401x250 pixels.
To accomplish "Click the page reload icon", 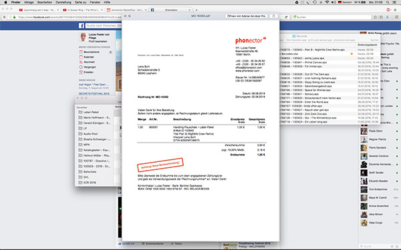I will 286,17.
